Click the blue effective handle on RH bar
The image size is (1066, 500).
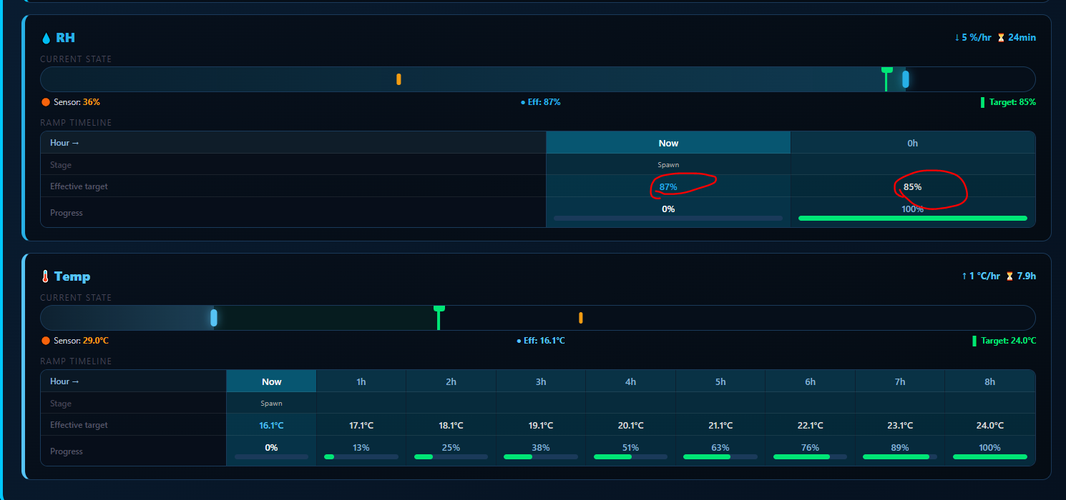906,79
